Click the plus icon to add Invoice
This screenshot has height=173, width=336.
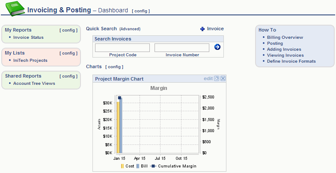click(x=202, y=29)
